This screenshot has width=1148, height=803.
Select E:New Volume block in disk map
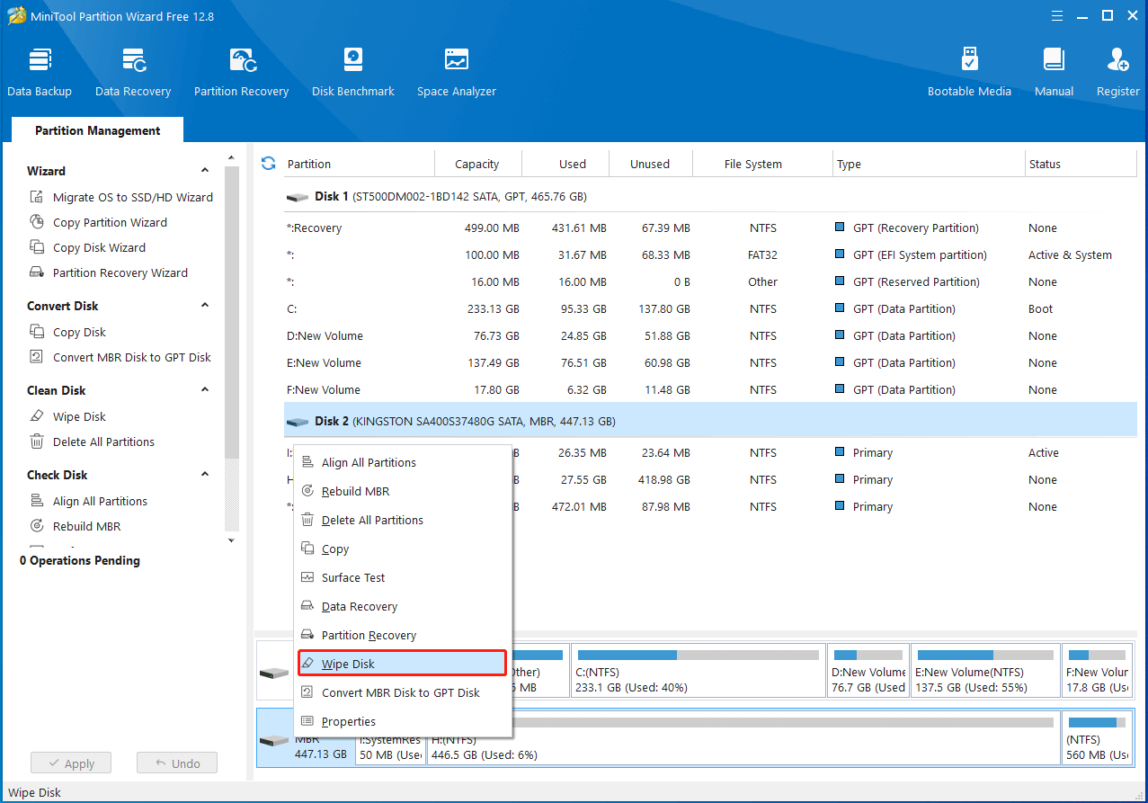pos(985,670)
